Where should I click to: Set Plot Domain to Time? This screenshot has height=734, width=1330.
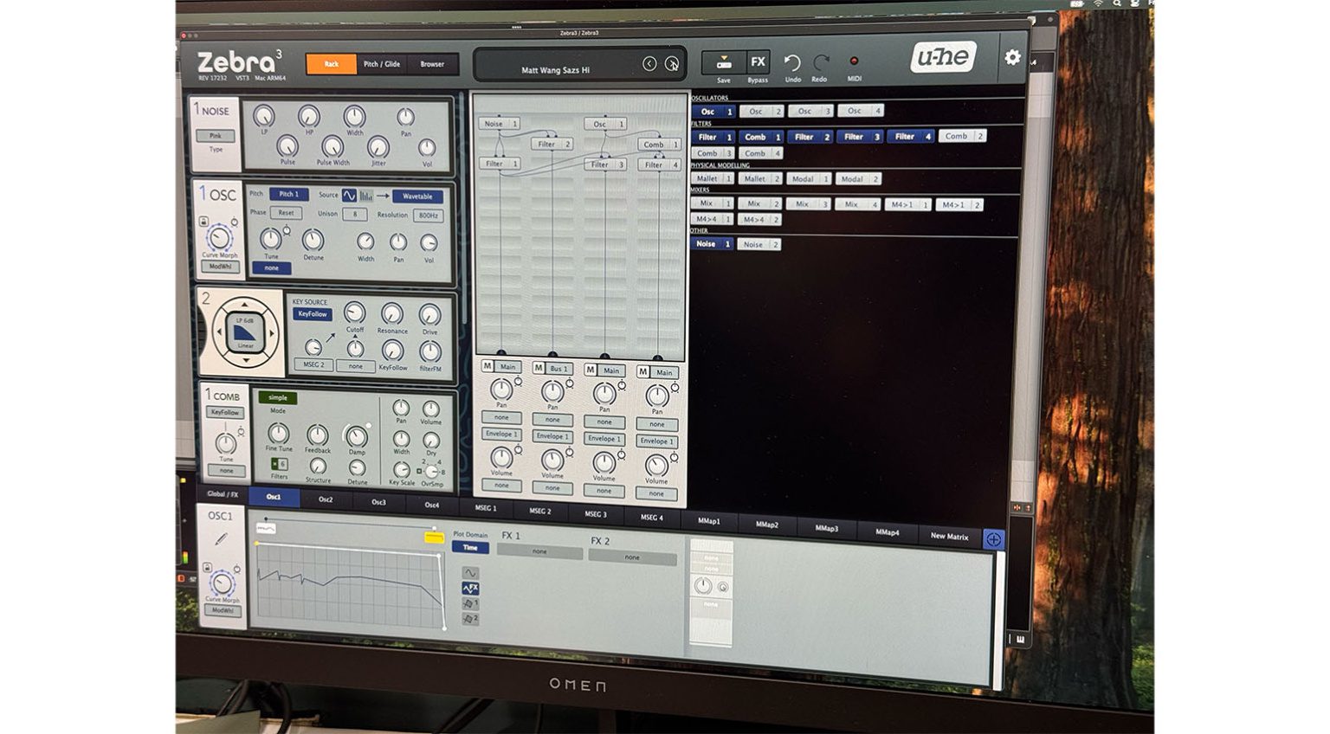click(470, 546)
